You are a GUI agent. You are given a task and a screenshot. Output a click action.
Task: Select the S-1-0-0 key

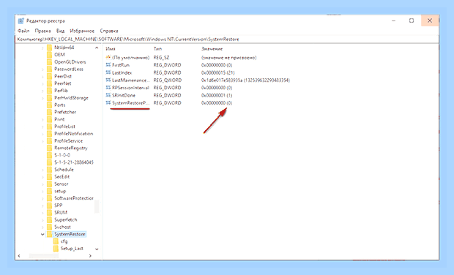coord(62,155)
